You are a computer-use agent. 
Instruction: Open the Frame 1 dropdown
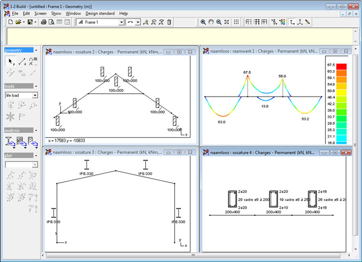100,22
